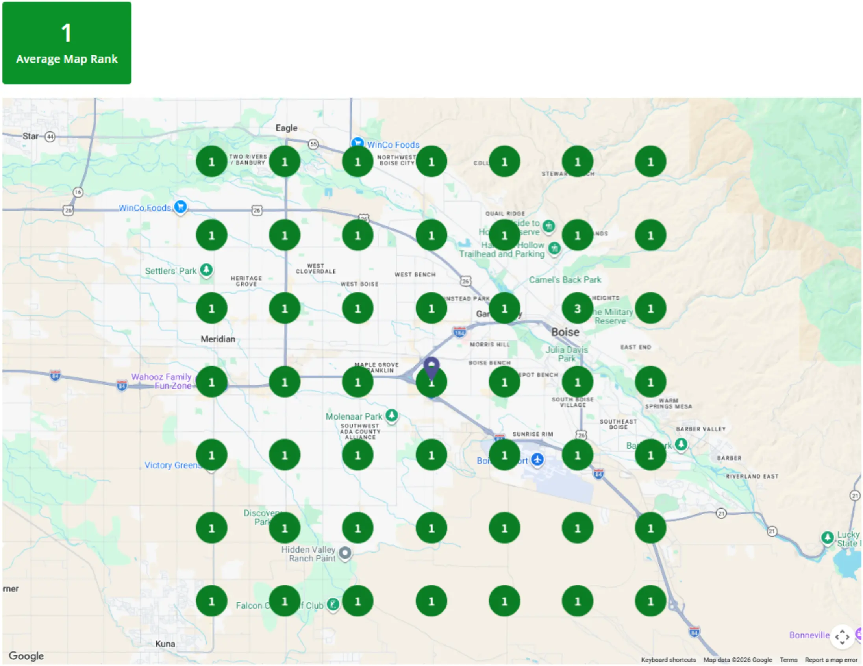Click the Barber Valley label
Image resolution: width=863 pixels, height=666 pixels.
coord(700,429)
